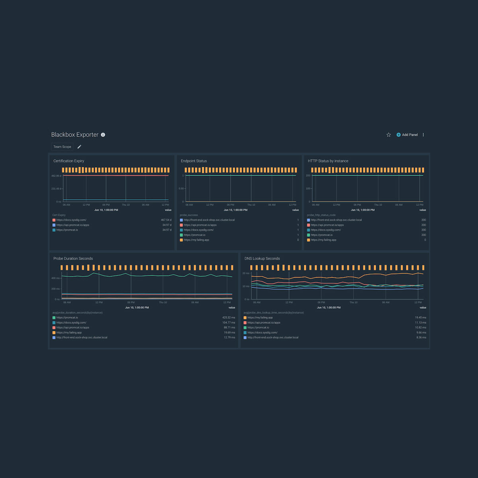Open the three-dot dashboard options menu
The image size is (478, 478).
pos(423,135)
